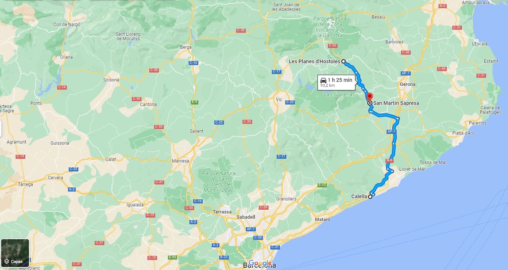508x270 pixels.
Task: Click the Zona Volcánica de la Garrotxa label
Action: pos(330,27)
